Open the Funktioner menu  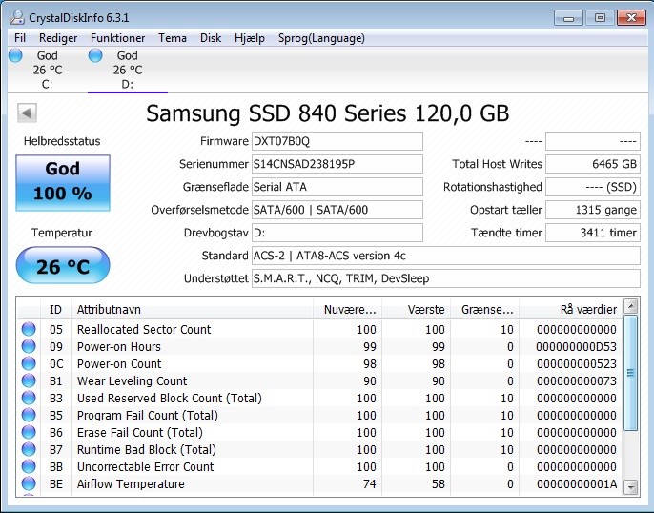click(117, 38)
